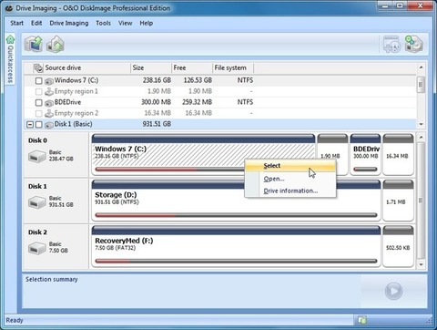Image resolution: width=437 pixels, height=330 pixels.
Task: Click the disk map scroll down arrow
Action: [421, 264]
